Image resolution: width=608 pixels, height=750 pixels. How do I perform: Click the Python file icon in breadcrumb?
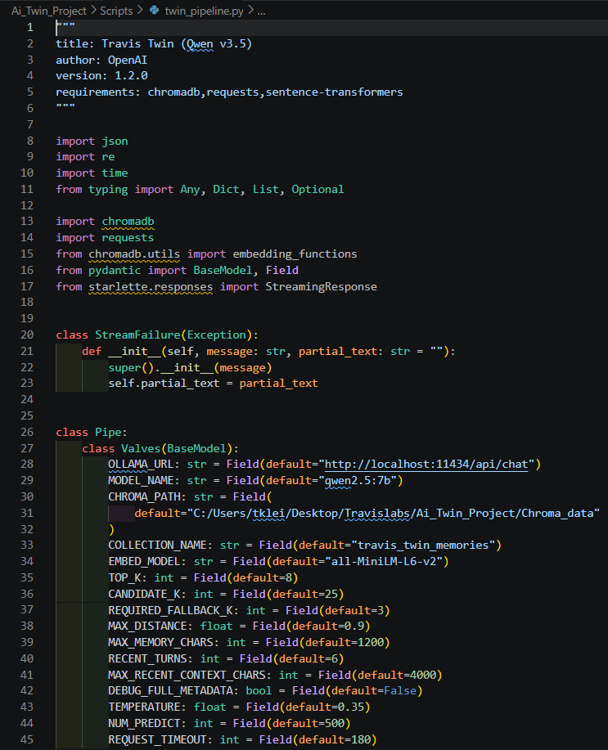point(154,10)
